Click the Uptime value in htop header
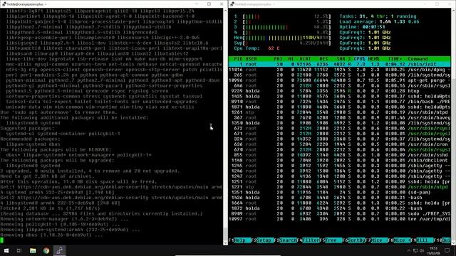The image size is (456, 256). coord(373,27)
